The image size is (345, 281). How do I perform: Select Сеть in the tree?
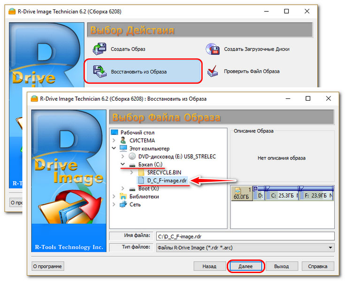[x=135, y=205]
